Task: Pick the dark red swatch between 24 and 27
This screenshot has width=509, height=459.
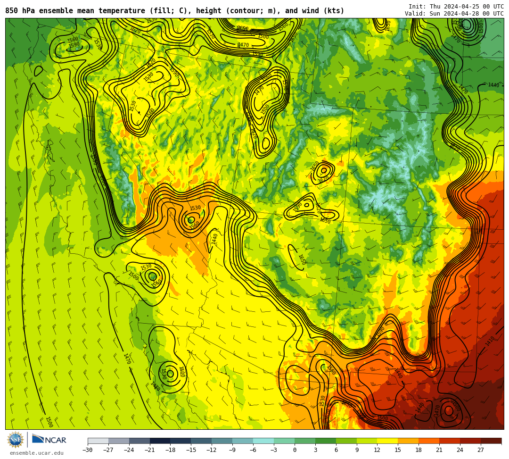Action: tap(471, 441)
